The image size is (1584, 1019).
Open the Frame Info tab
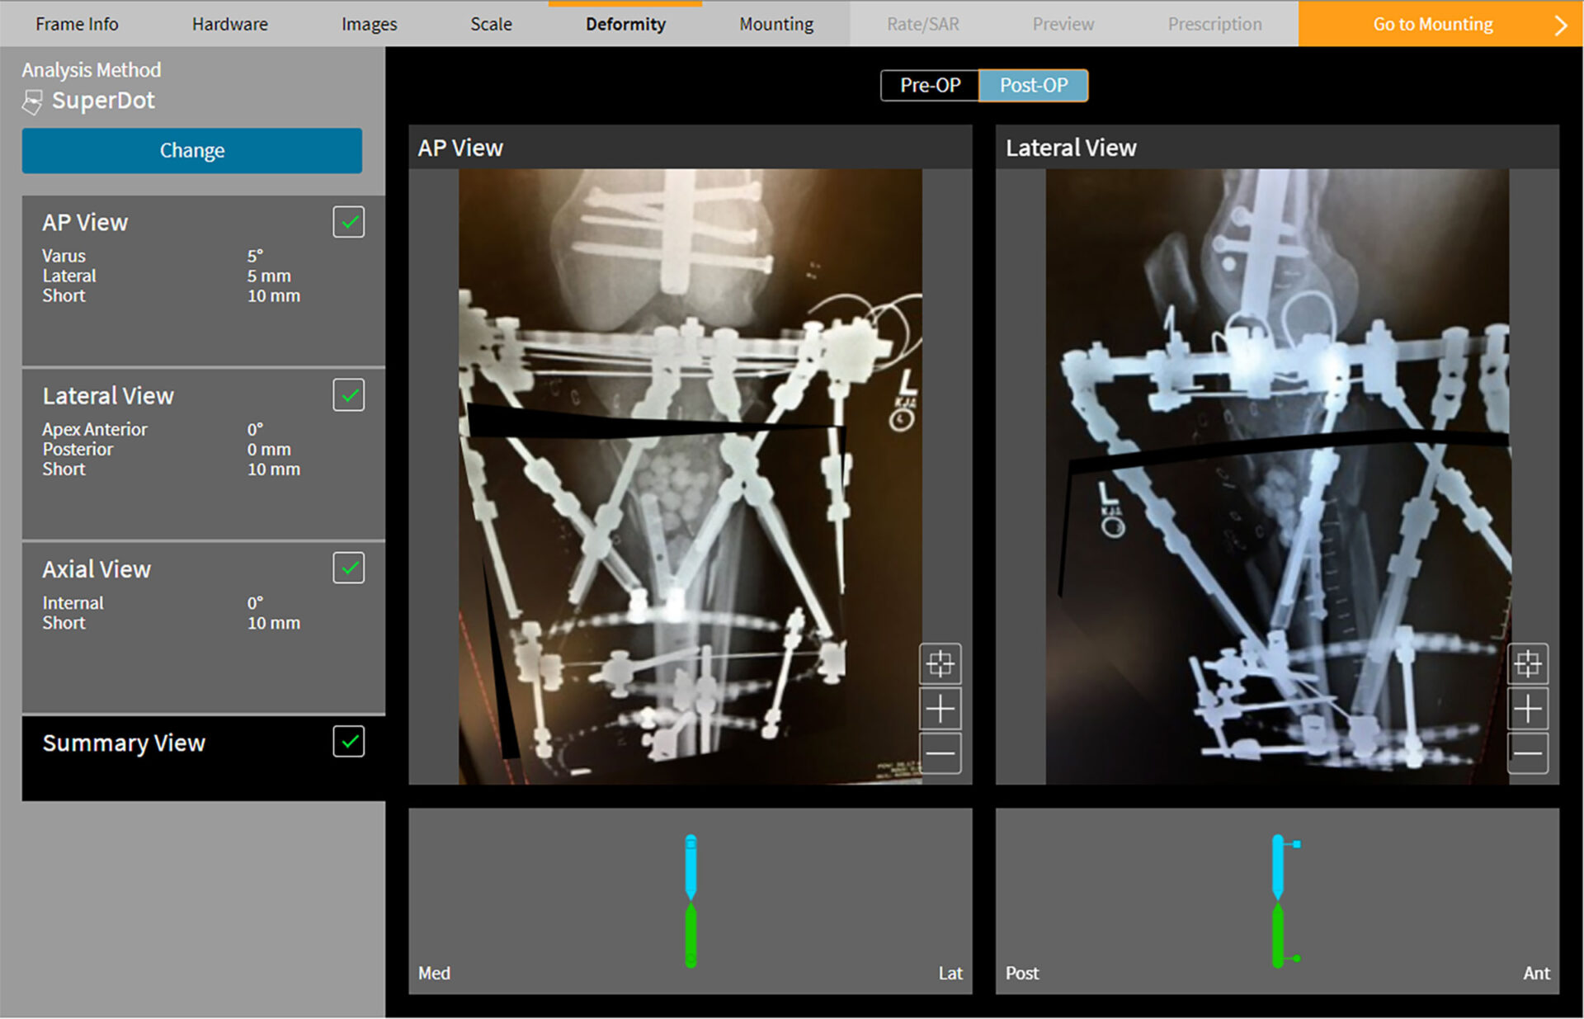coord(77,25)
